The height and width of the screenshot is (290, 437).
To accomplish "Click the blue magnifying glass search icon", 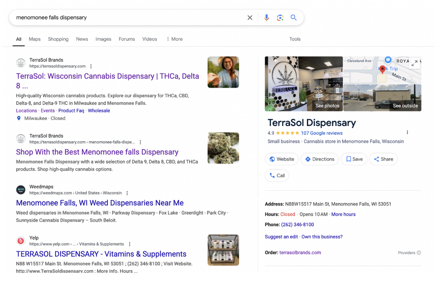I will [x=293, y=18].
